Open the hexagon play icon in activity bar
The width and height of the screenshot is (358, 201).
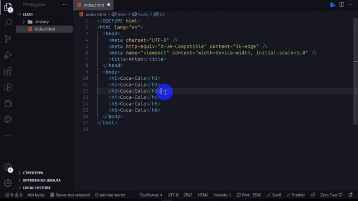tap(8, 119)
